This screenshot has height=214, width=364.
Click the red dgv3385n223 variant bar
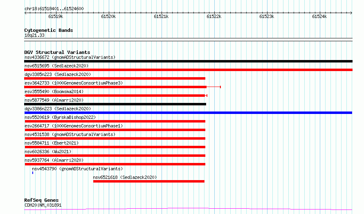(115, 78)
